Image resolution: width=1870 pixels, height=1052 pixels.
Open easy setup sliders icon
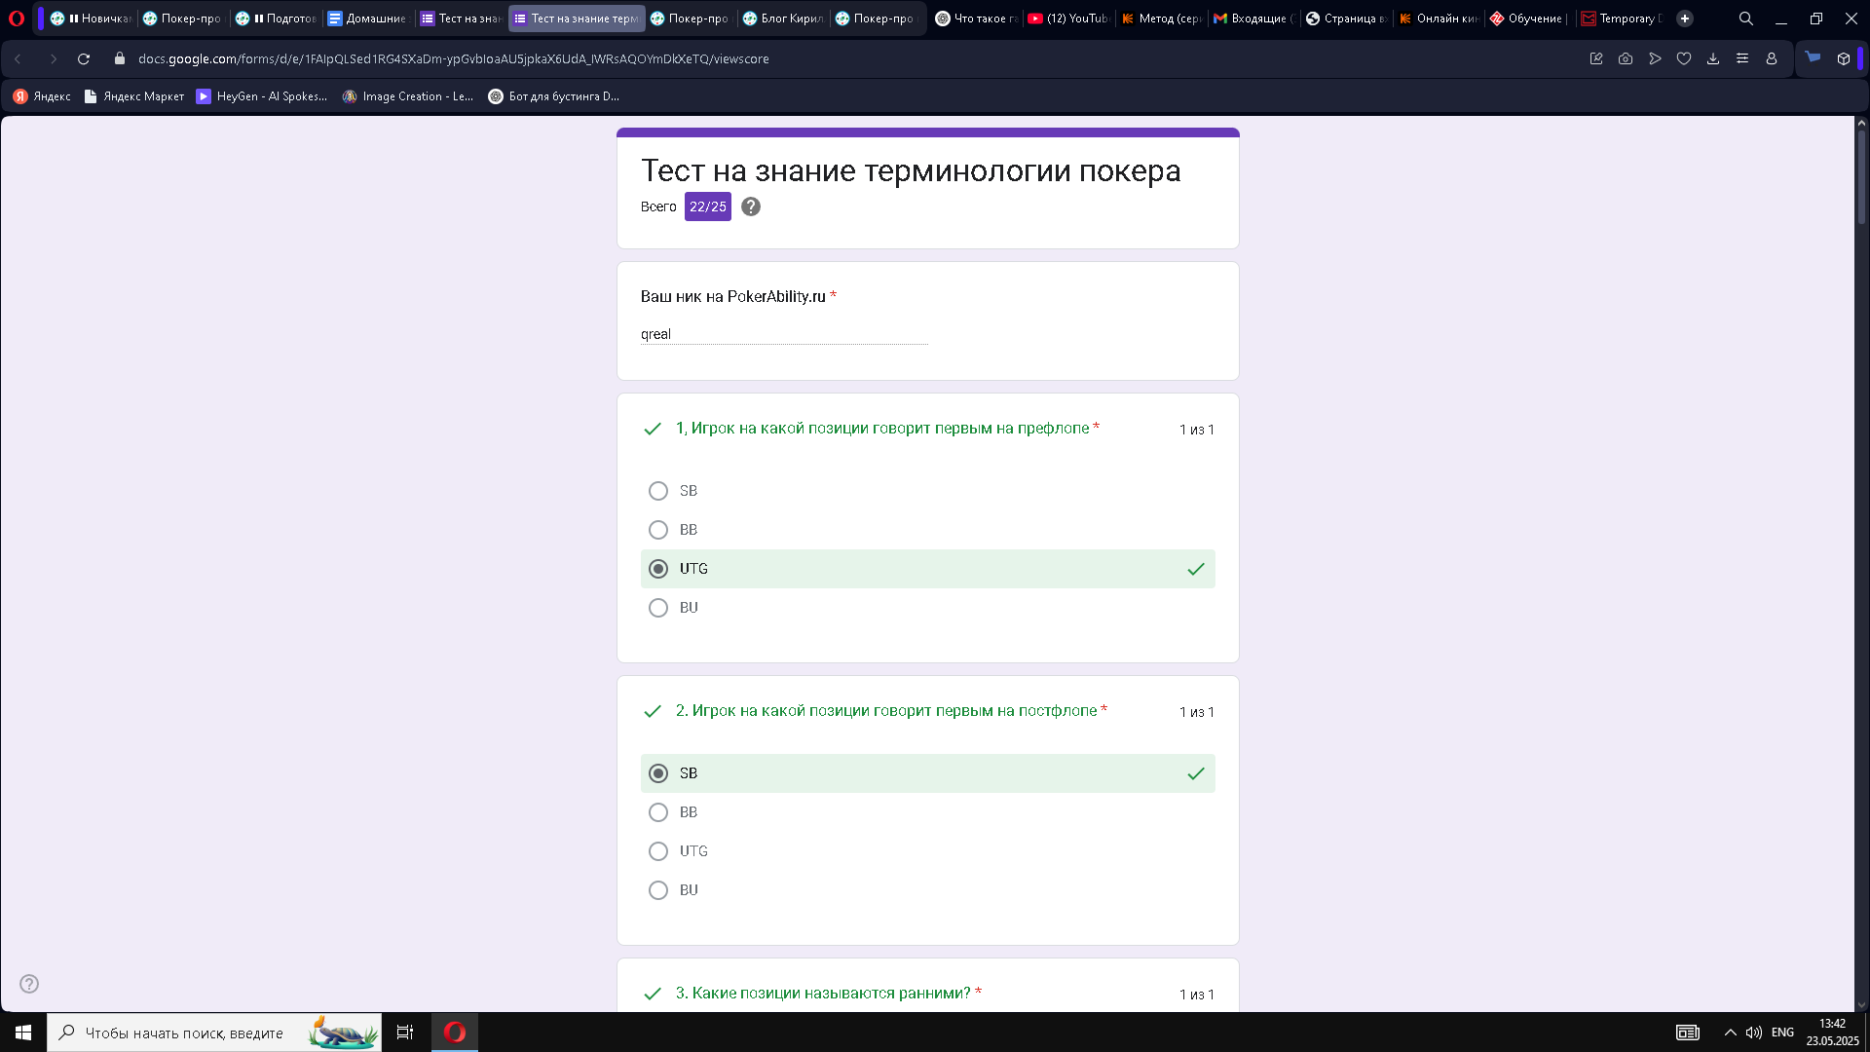tap(1742, 59)
